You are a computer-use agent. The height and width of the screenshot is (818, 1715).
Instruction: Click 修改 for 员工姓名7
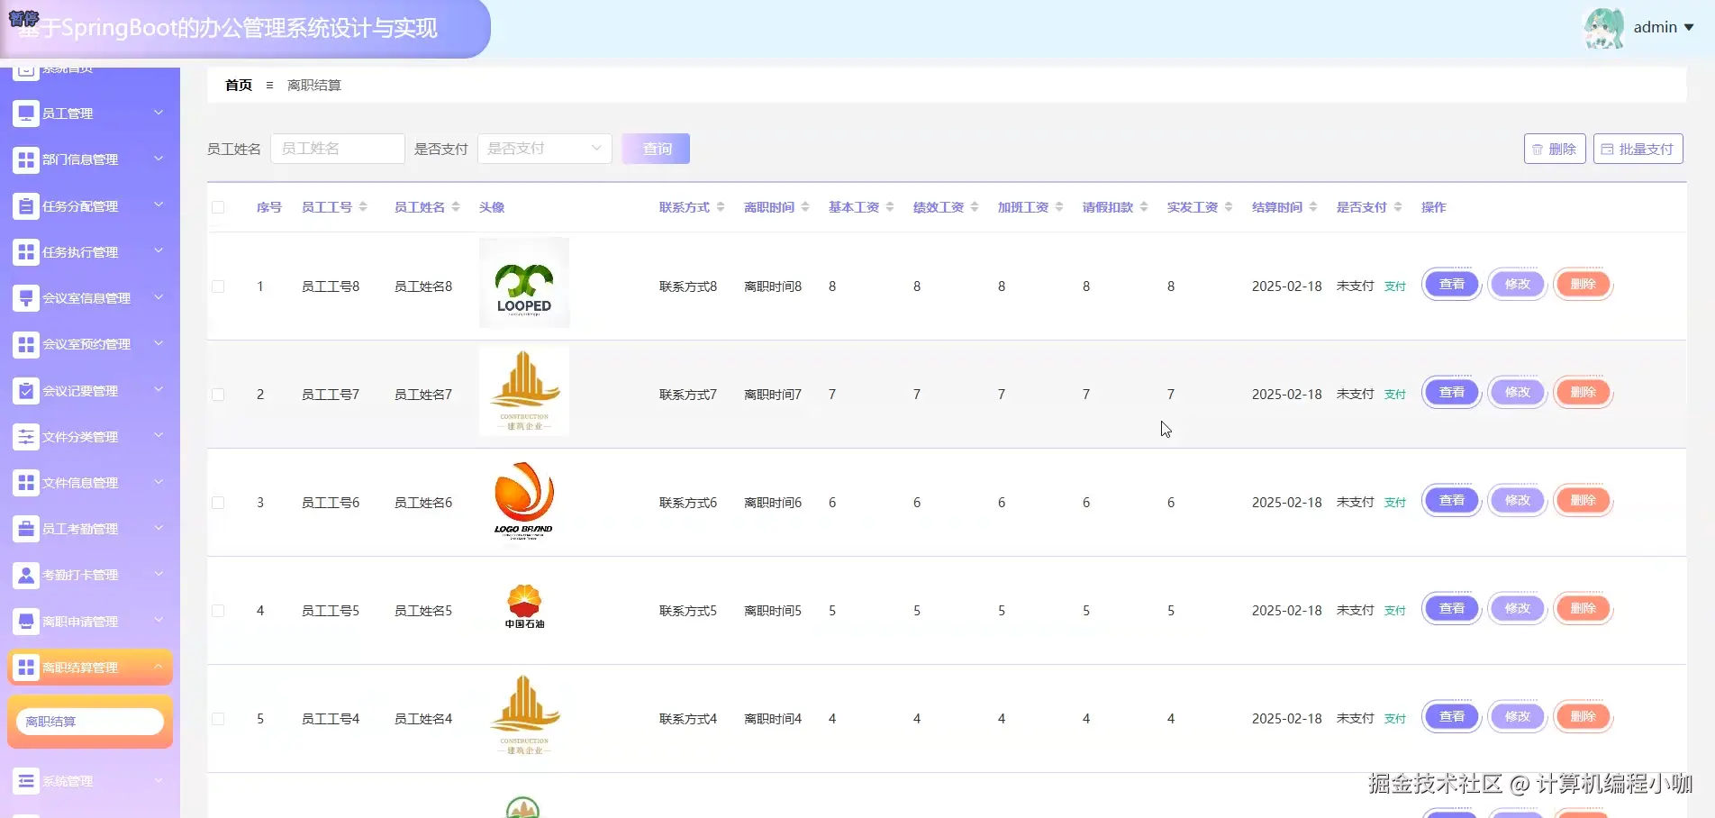1518,393
